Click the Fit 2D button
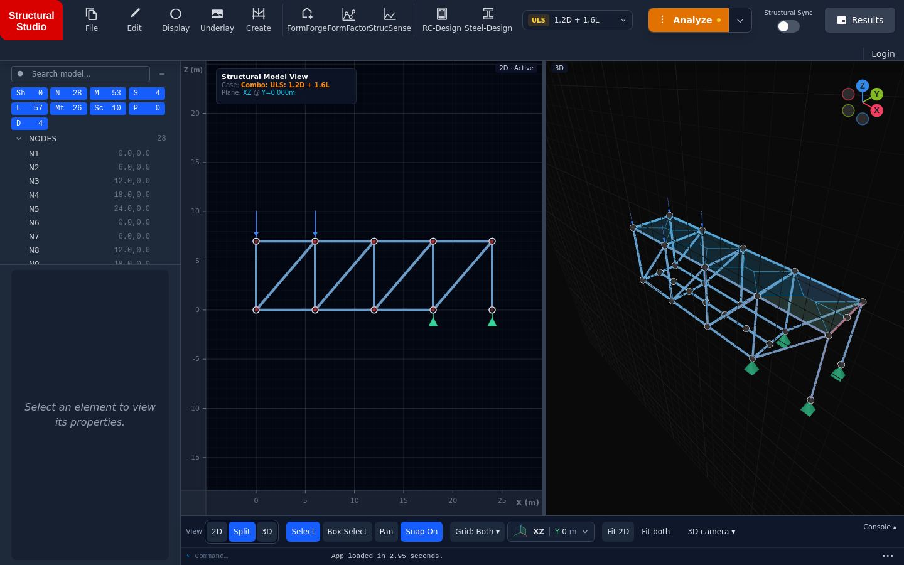This screenshot has height=565, width=904. (x=618, y=532)
